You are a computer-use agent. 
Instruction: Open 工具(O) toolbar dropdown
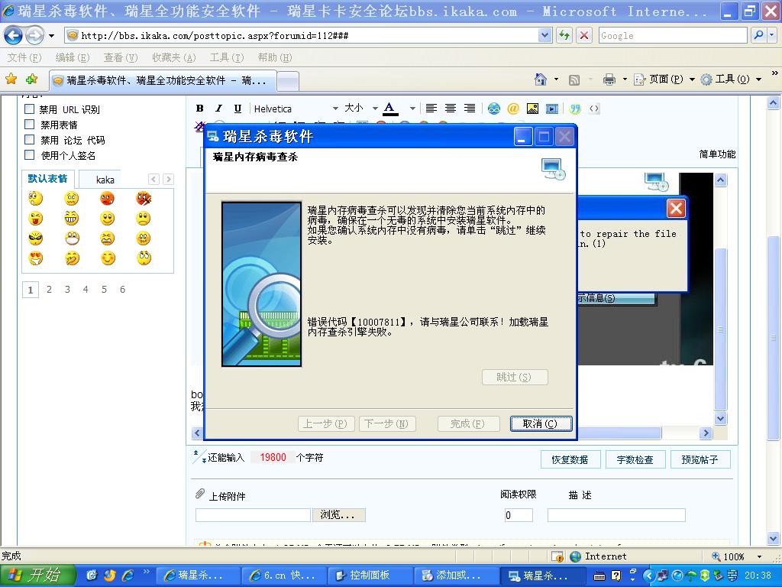[731, 79]
